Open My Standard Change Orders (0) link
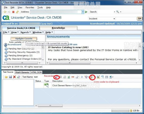 point(25,59)
